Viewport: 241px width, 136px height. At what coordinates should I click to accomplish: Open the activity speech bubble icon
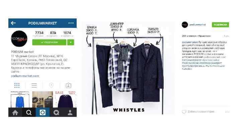click(56, 112)
